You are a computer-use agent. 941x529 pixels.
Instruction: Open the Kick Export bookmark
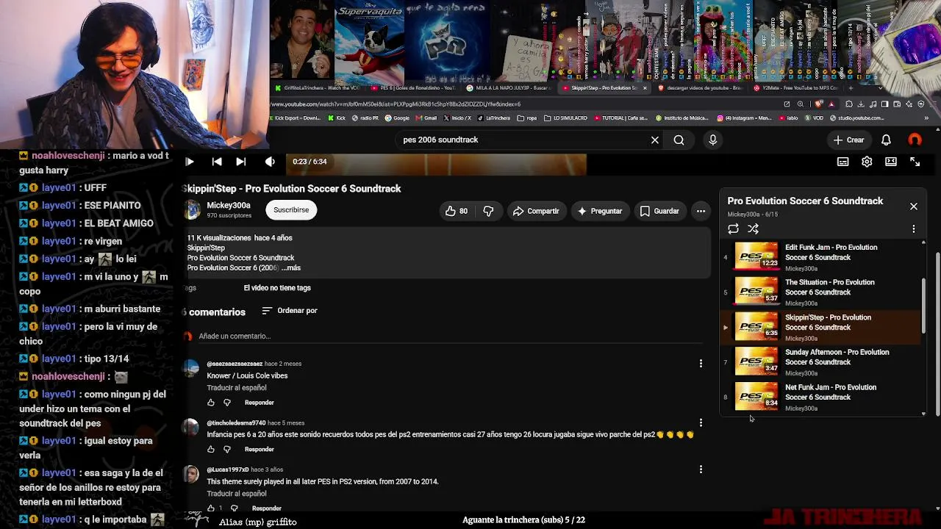coord(296,118)
